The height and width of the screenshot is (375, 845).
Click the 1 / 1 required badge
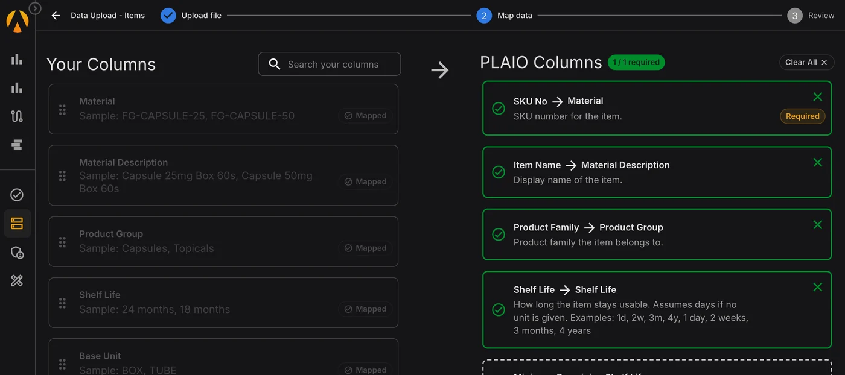(x=636, y=62)
